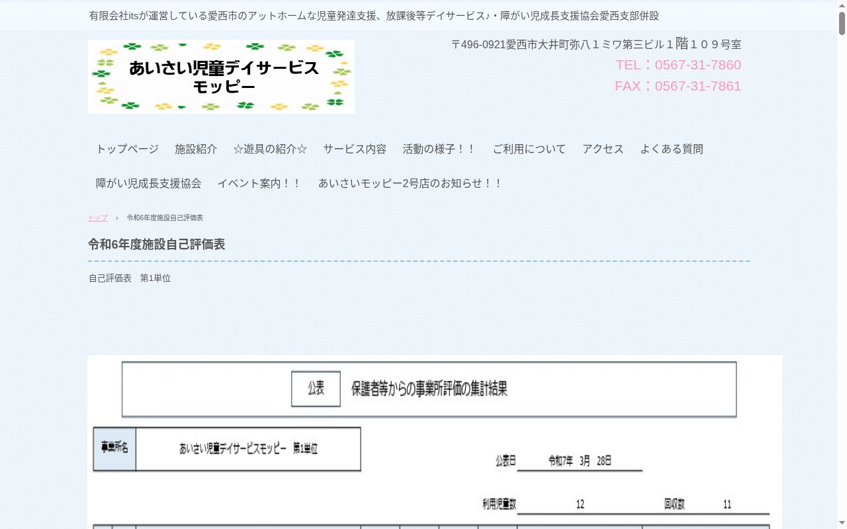Open イベント案内！！ menu item
The width and height of the screenshot is (847, 529).
tap(259, 184)
